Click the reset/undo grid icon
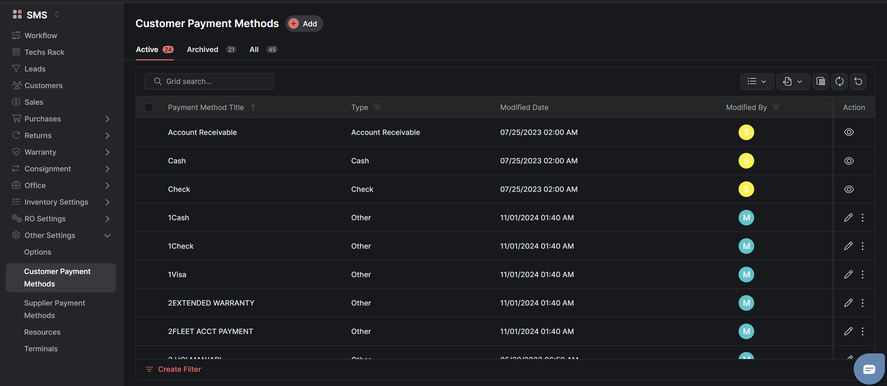Image resolution: width=887 pixels, height=386 pixels. click(858, 82)
